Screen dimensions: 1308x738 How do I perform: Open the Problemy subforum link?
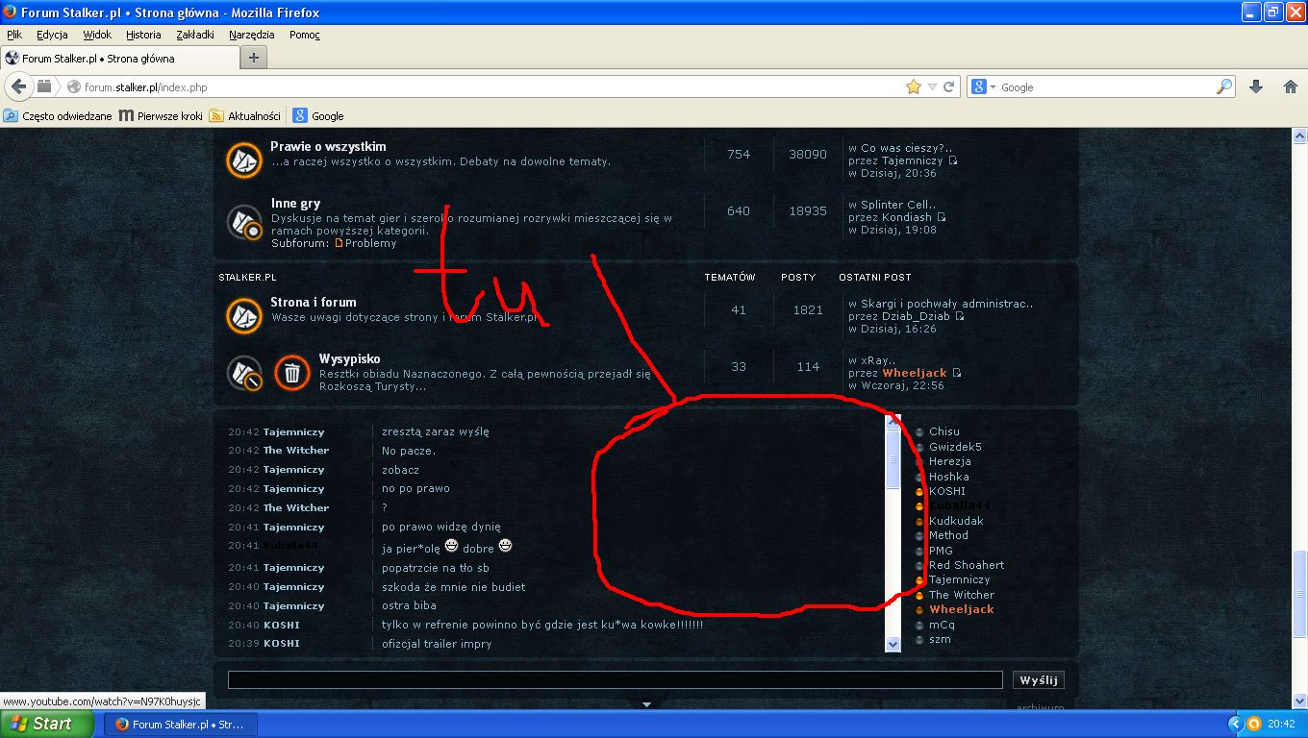pyautogui.click(x=370, y=243)
